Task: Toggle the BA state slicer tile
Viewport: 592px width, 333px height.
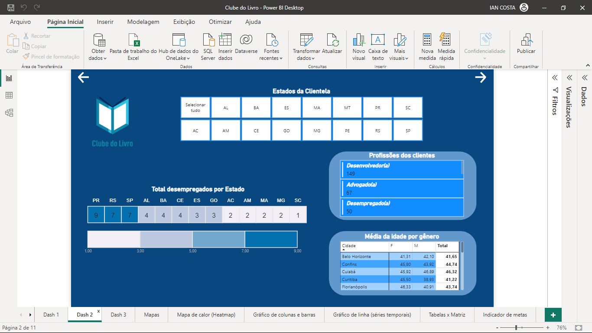Action: tap(256, 108)
